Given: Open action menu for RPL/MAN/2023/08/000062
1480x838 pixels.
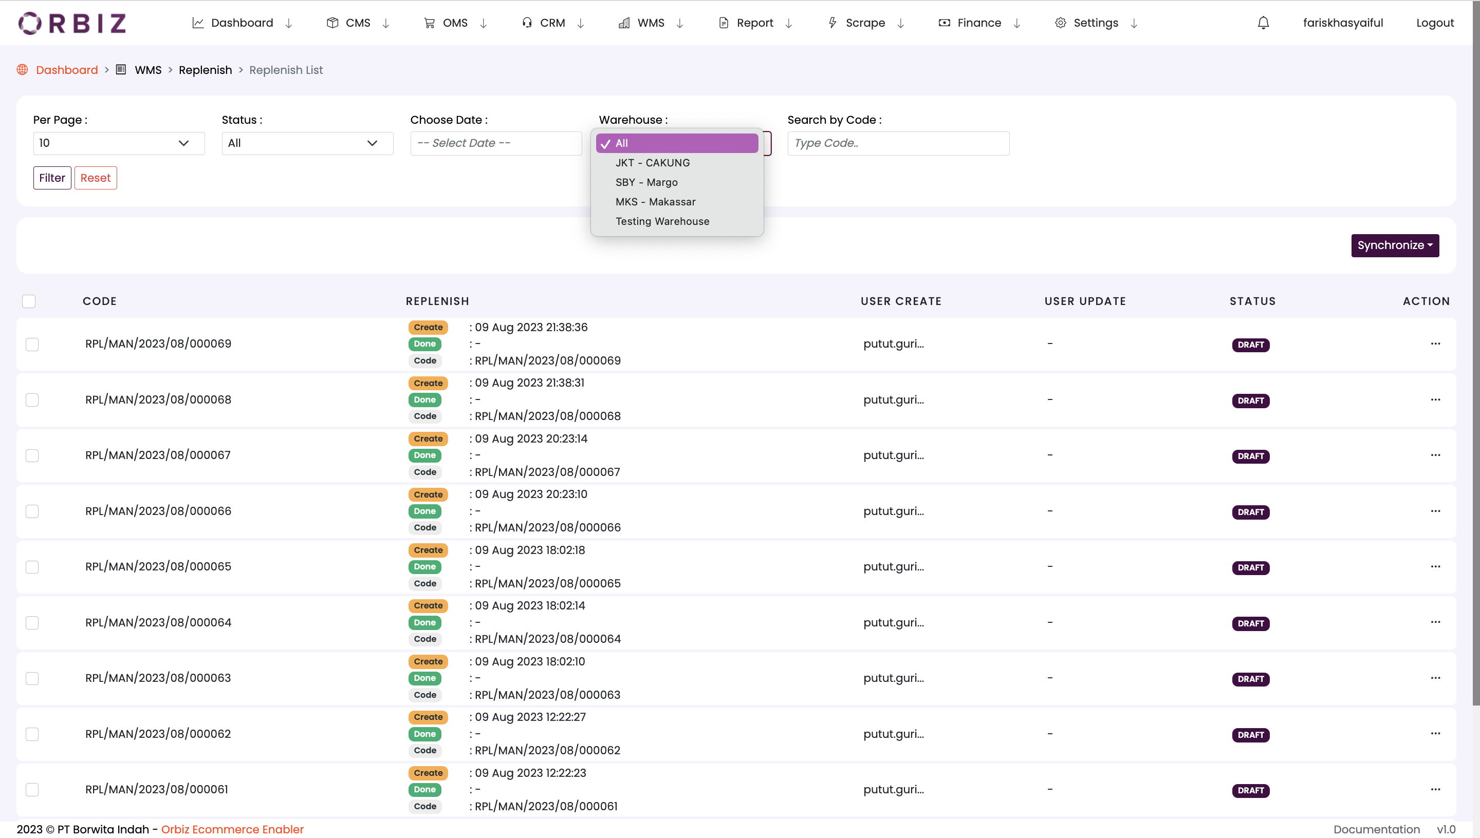Looking at the screenshot, I should tap(1435, 733).
